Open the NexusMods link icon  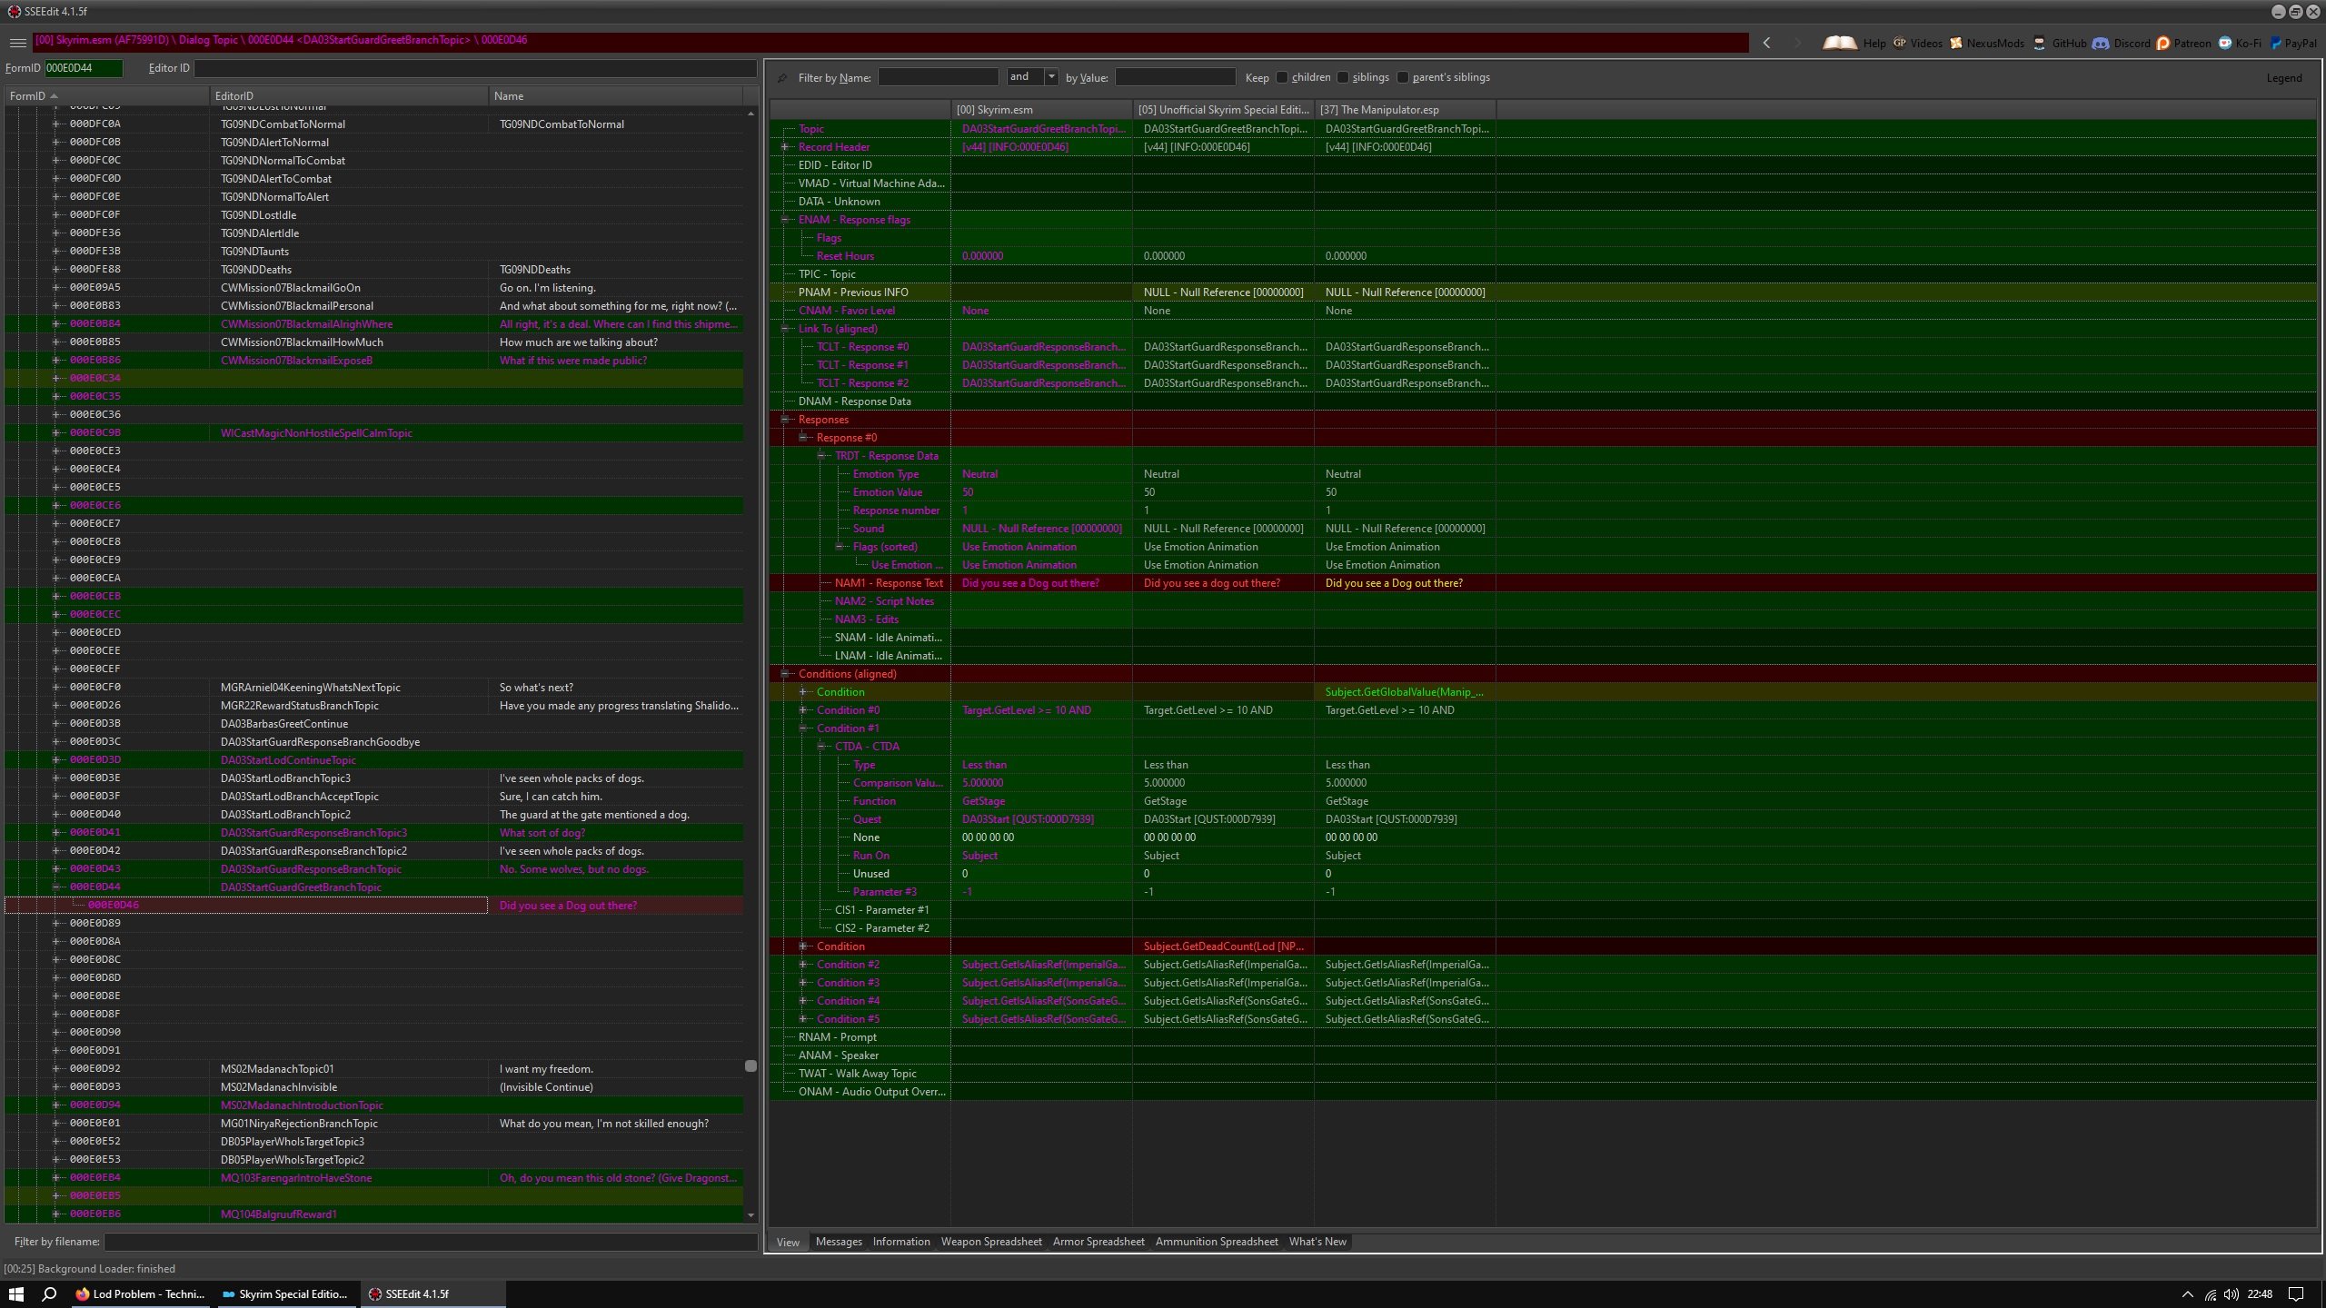point(1956,43)
